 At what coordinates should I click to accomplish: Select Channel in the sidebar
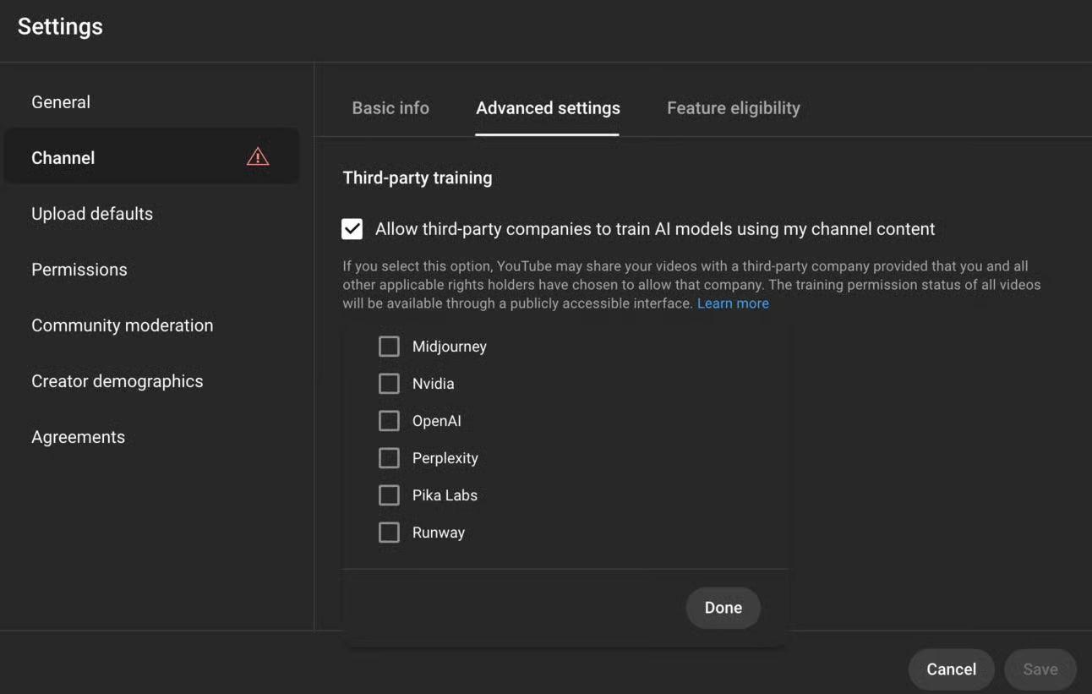(x=63, y=157)
